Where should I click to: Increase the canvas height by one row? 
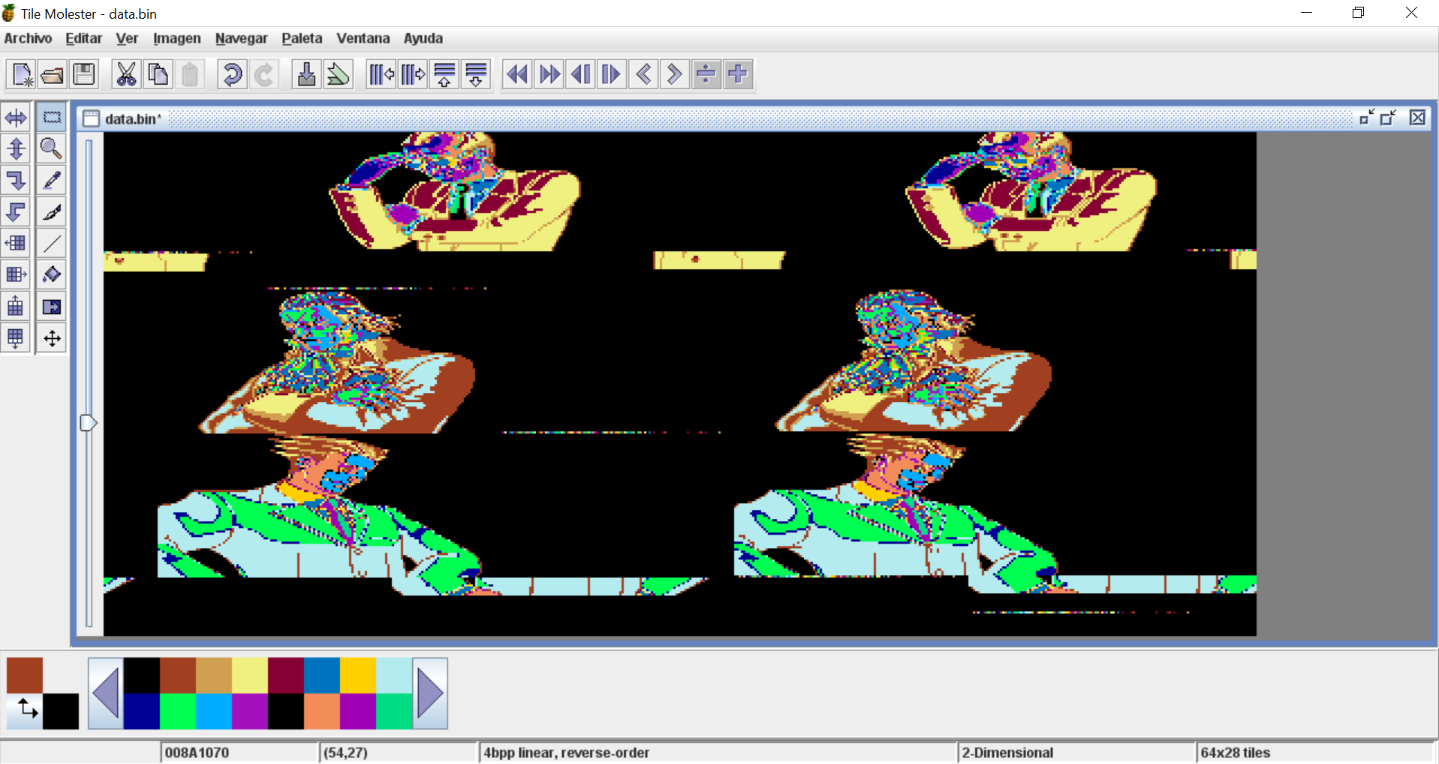click(x=476, y=74)
